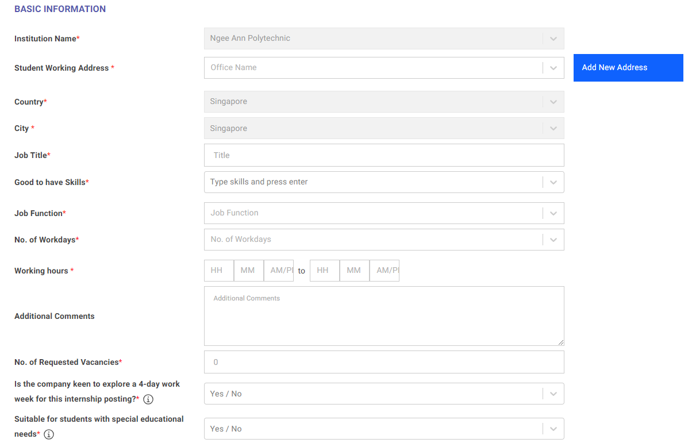Viewport: 692px width, 443px height.
Task: Open the No. of Workdays dropdown
Action: (x=384, y=240)
